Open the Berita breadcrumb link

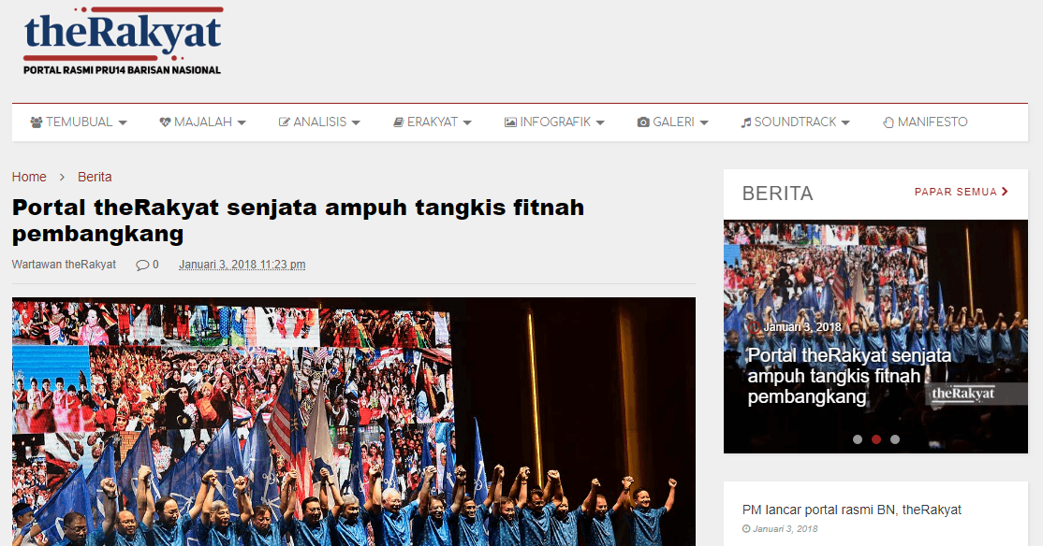(95, 177)
